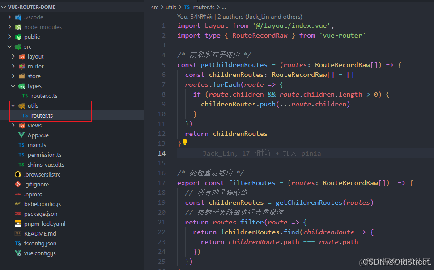Click the types folder icon
The width and height of the screenshot is (434, 270).
(21, 86)
